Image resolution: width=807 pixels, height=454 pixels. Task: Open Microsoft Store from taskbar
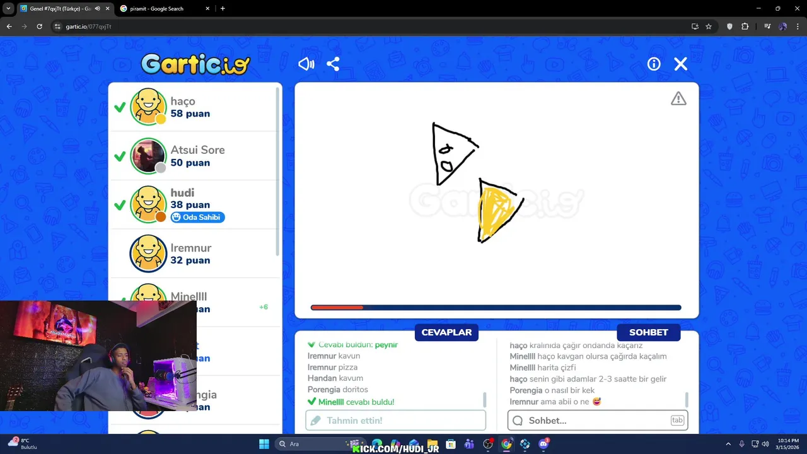click(x=451, y=444)
